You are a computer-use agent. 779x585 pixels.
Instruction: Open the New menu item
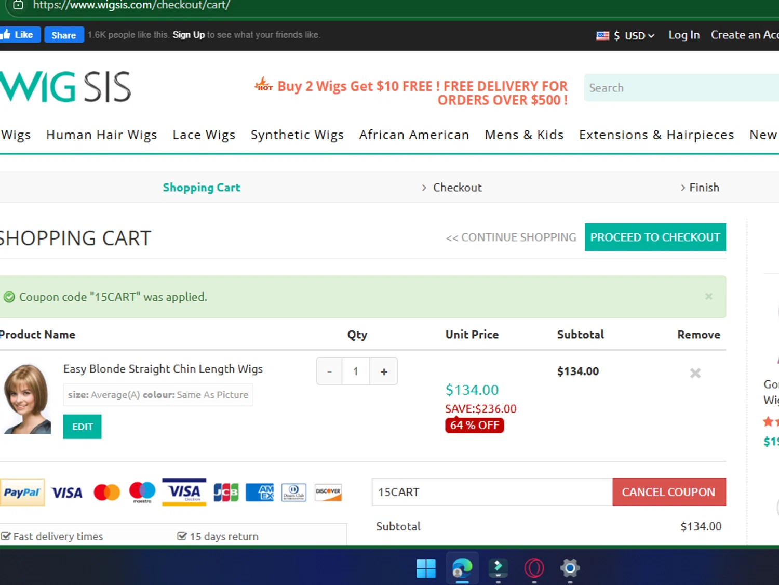763,135
